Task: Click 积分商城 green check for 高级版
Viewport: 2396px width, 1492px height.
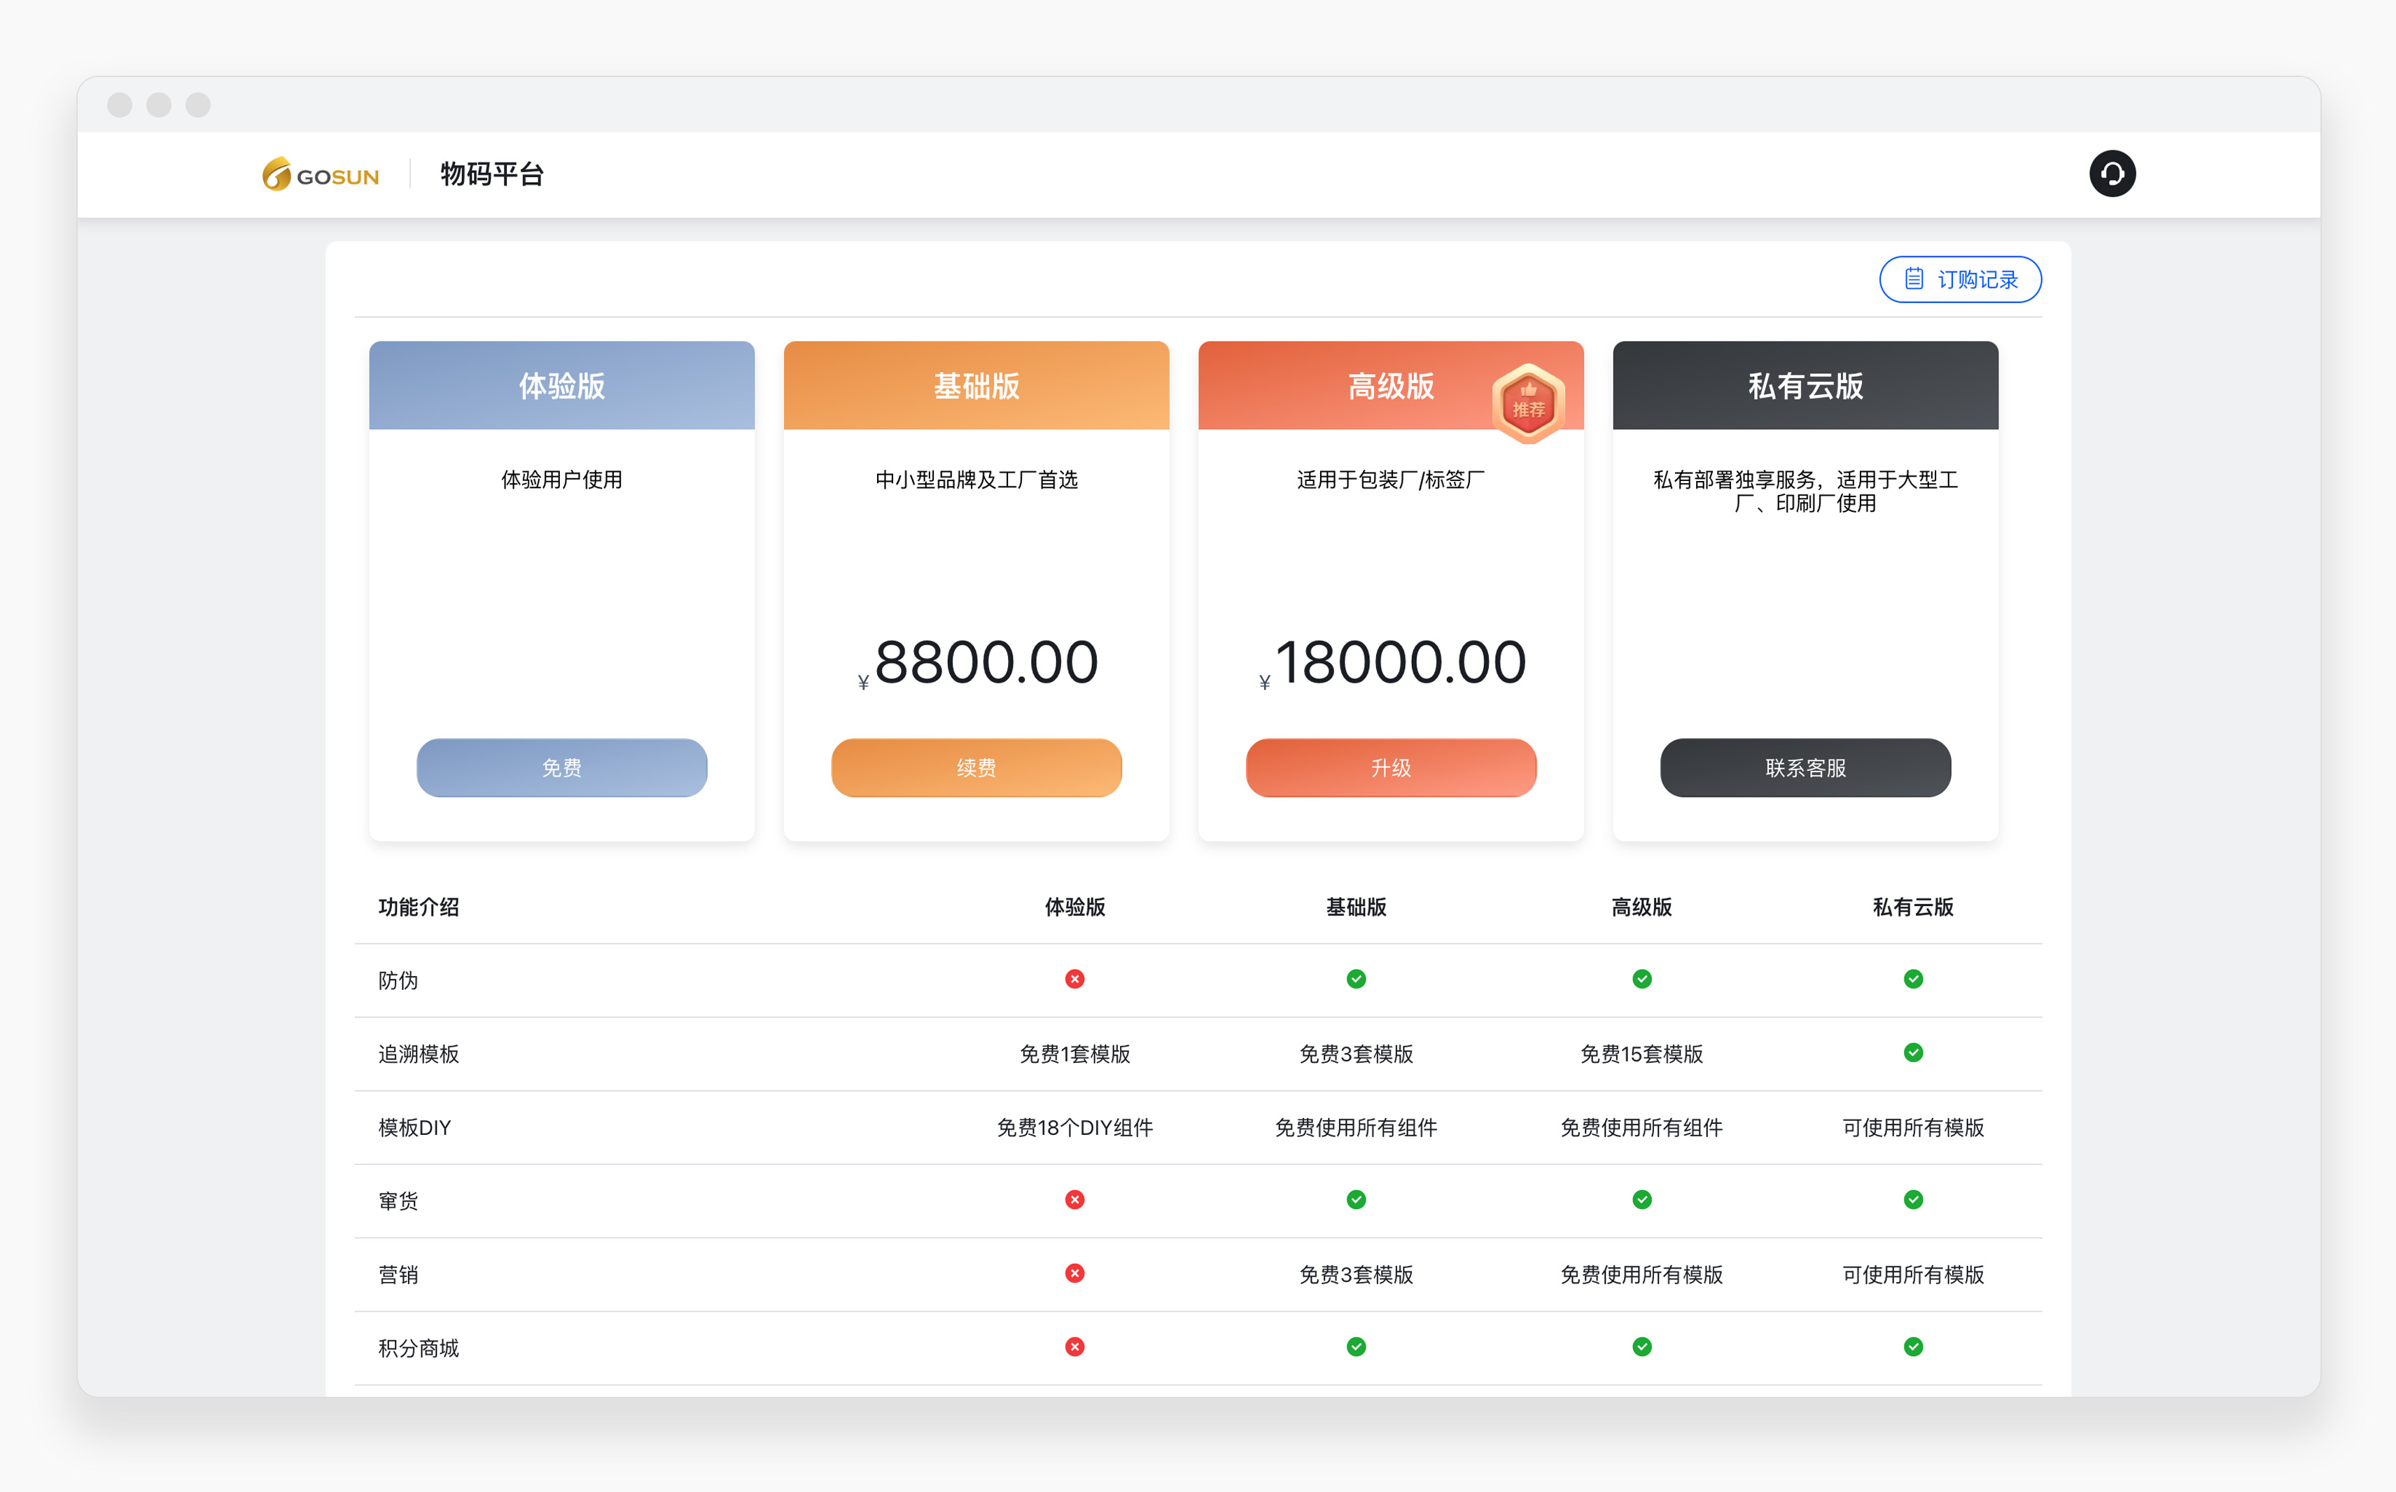Action: 1641,1346
